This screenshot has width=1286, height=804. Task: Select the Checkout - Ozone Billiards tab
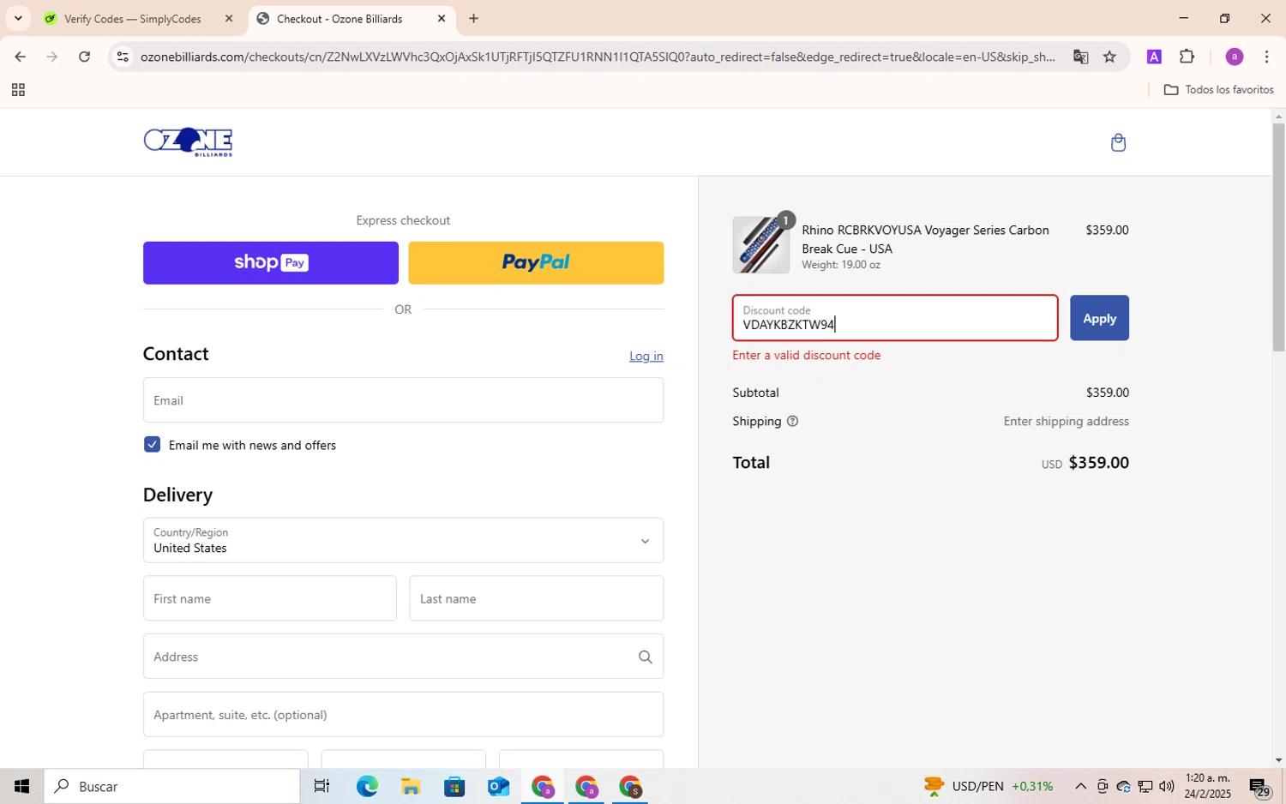tap(340, 18)
